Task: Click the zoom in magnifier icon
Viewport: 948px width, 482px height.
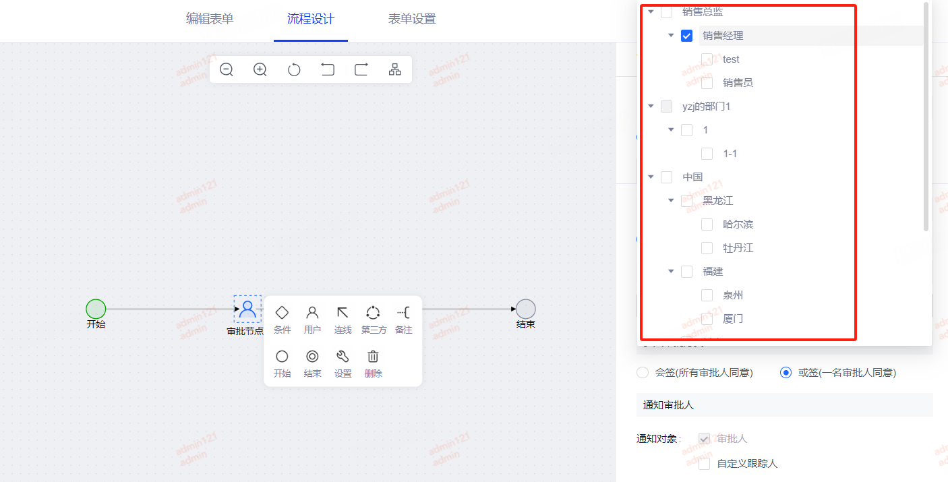Action: 260,69
